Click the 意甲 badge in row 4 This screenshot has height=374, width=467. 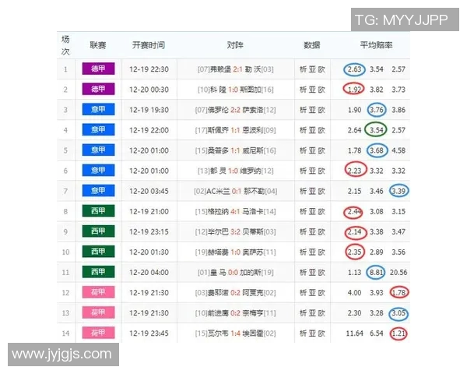tap(98, 130)
